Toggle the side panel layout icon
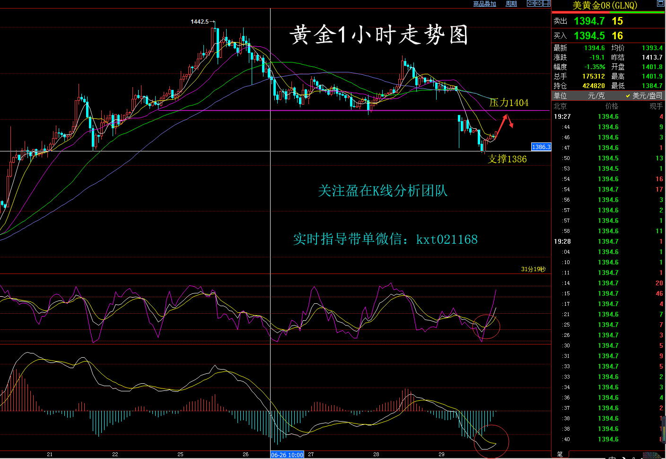 (x=547, y=3)
